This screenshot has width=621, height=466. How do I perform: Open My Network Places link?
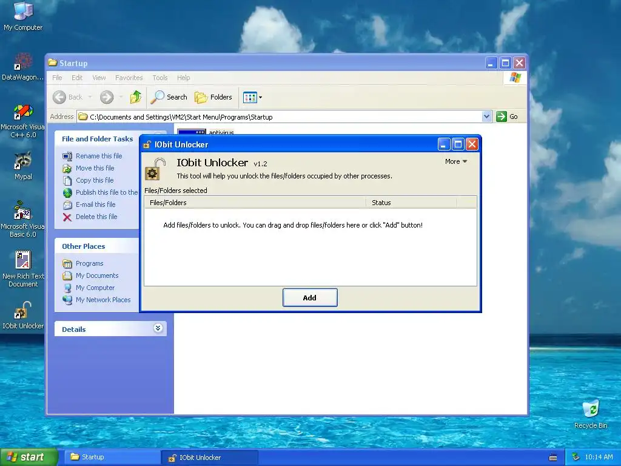point(103,300)
